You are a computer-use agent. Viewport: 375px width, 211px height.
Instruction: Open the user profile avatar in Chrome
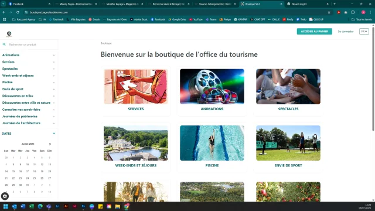pyautogui.click(x=363, y=12)
